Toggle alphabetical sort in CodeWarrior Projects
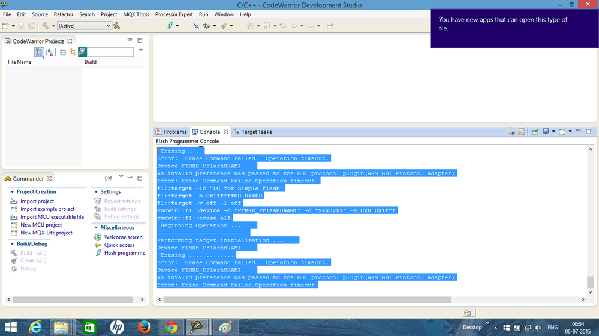This screenshot has height=336, width=599. pos(49,52)
